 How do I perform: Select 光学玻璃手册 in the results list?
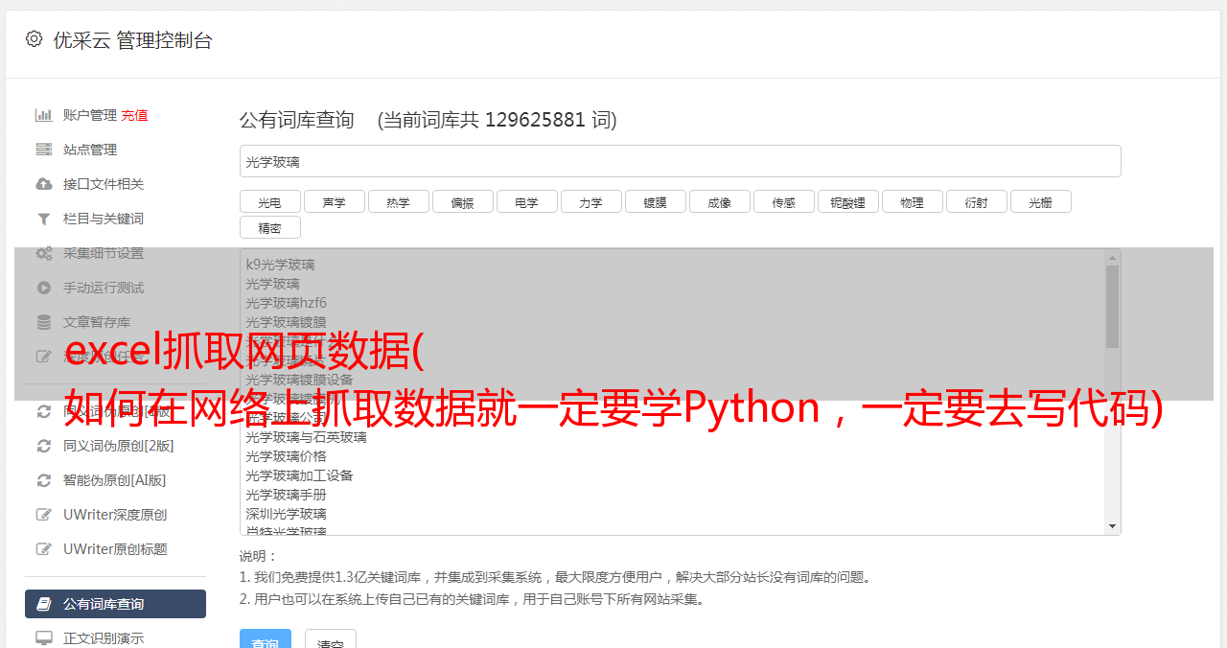click(286, 495)
